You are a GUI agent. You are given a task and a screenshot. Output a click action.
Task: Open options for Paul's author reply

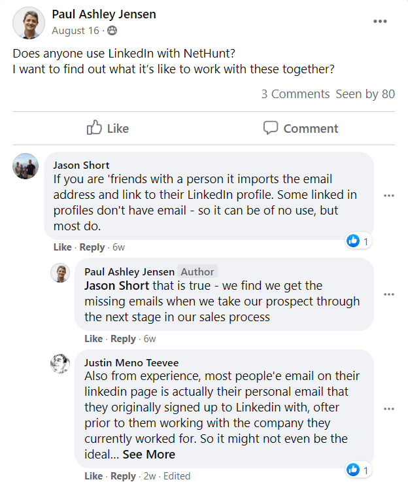(389, 294)
